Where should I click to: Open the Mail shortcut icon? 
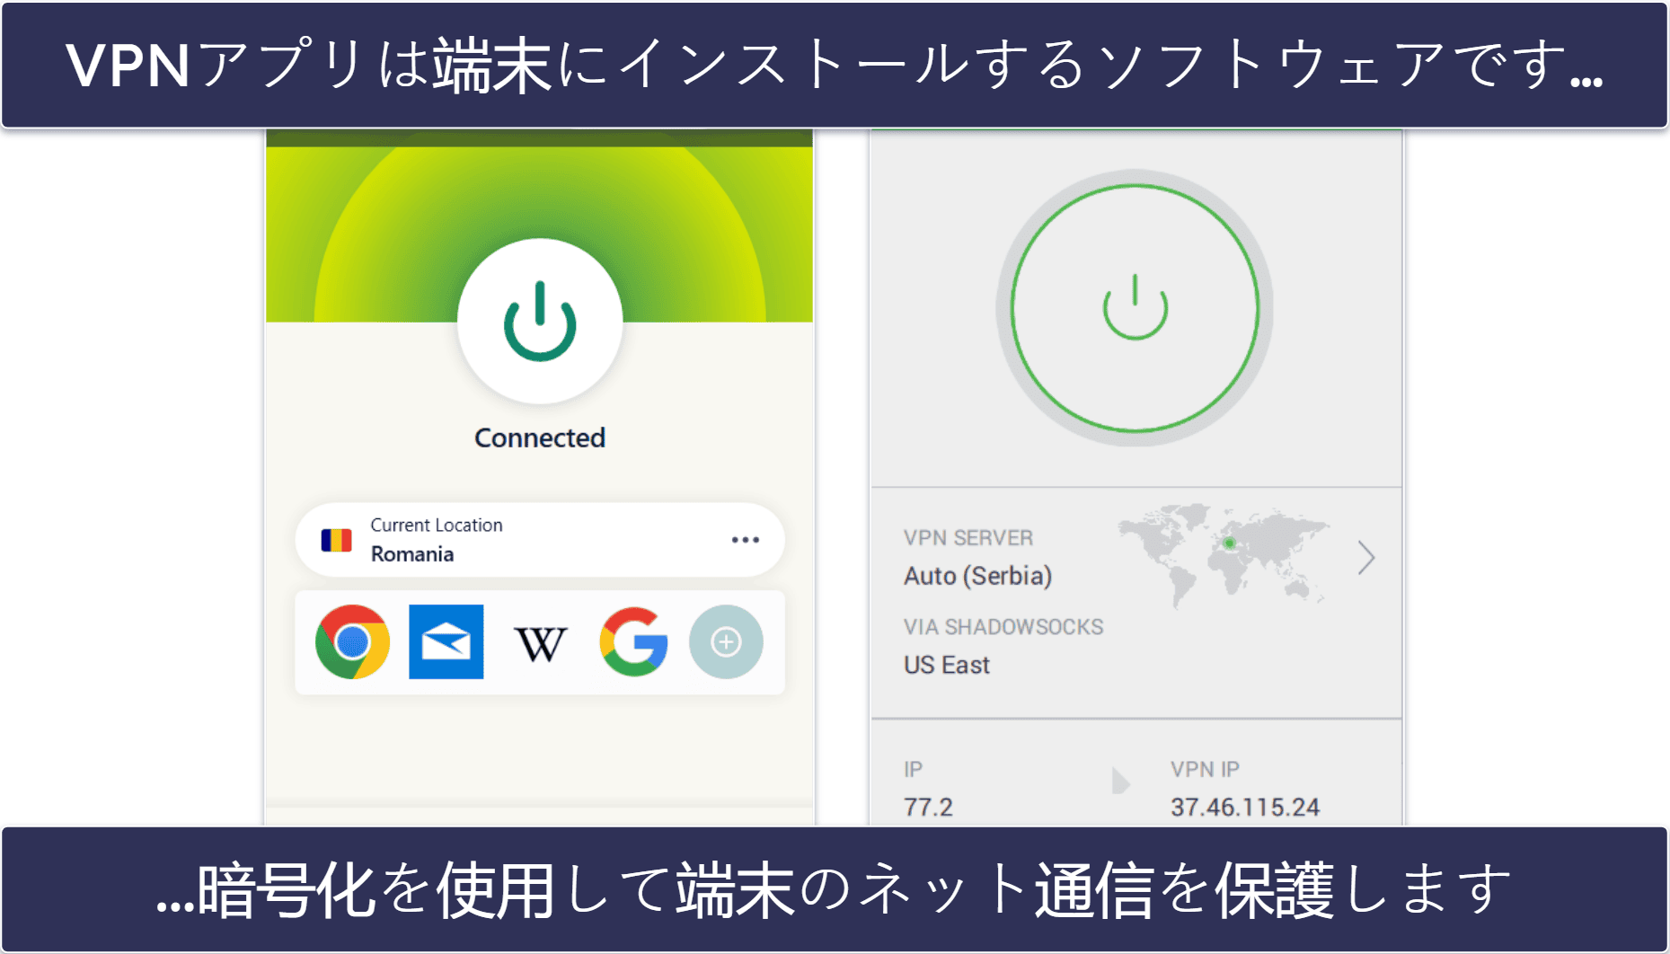(x=446, y=641)
